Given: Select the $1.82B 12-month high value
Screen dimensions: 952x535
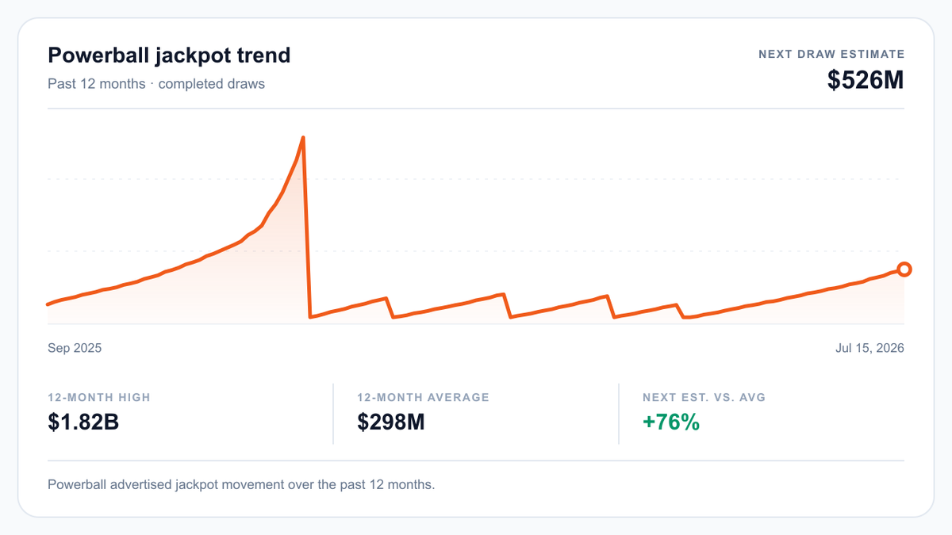Looking at the screenshot, I should click(83, 422).
